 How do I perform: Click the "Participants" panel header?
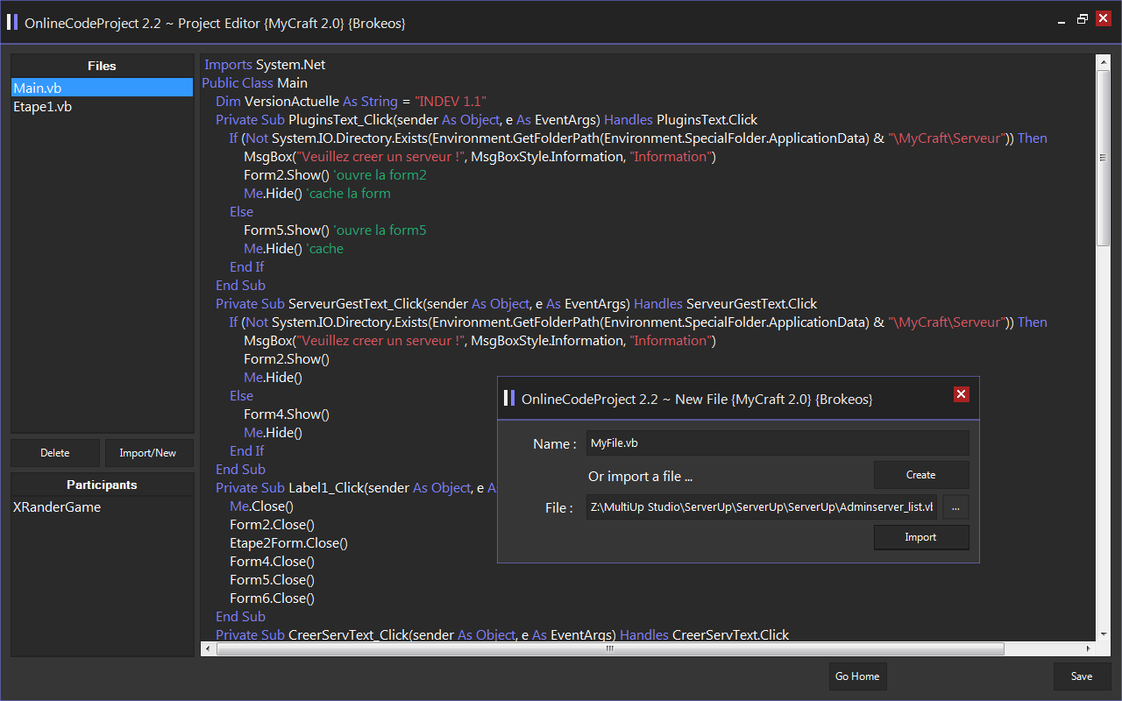click(x=102, y=485)
